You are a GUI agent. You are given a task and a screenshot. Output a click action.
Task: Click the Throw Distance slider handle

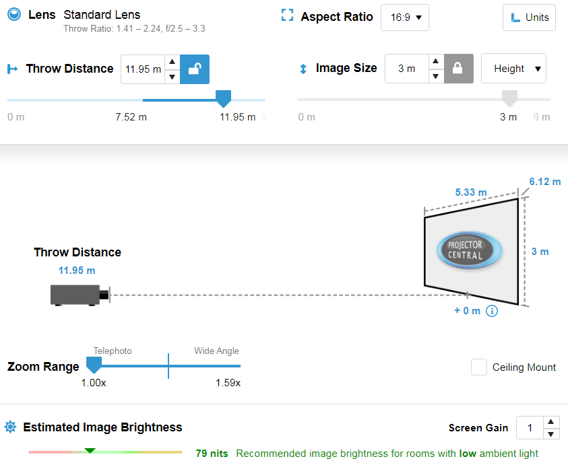pyautogui.click(x=223, y=99)
